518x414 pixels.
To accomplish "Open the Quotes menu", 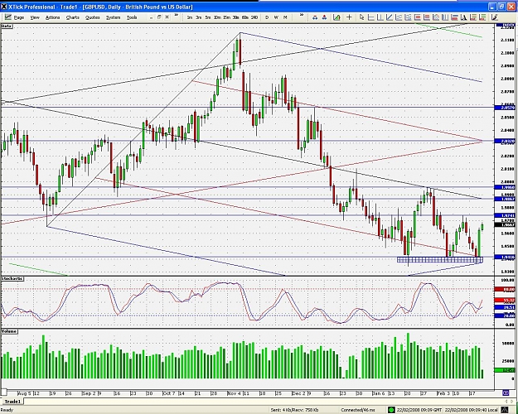I will point(93,17).
